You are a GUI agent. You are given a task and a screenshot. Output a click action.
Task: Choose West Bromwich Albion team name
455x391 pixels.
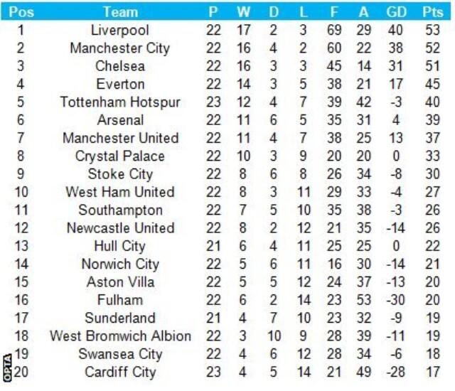tap(120, 336)
